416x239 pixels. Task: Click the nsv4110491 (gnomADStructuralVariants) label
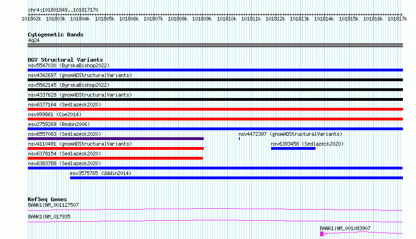click(x=80, y=144)
